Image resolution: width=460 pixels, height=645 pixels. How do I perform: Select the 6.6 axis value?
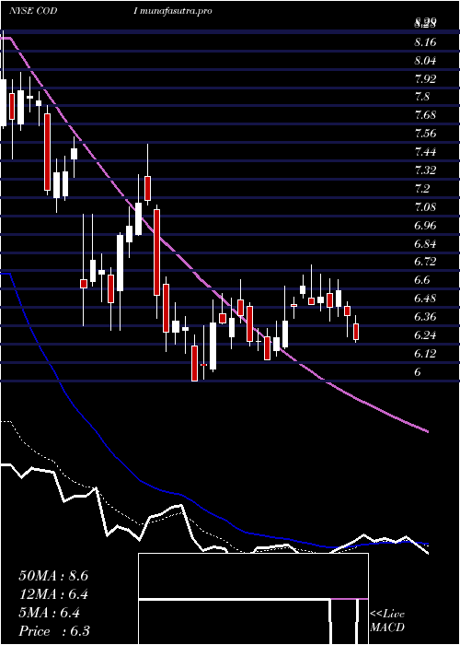(x=422, y=280)
